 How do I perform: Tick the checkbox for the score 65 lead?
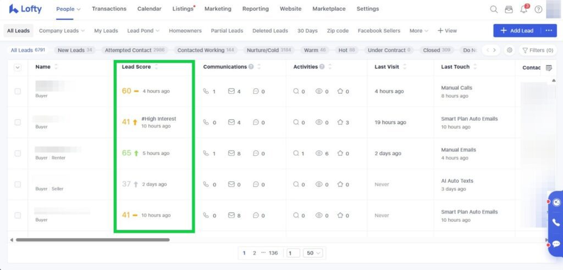coord(18,153)
